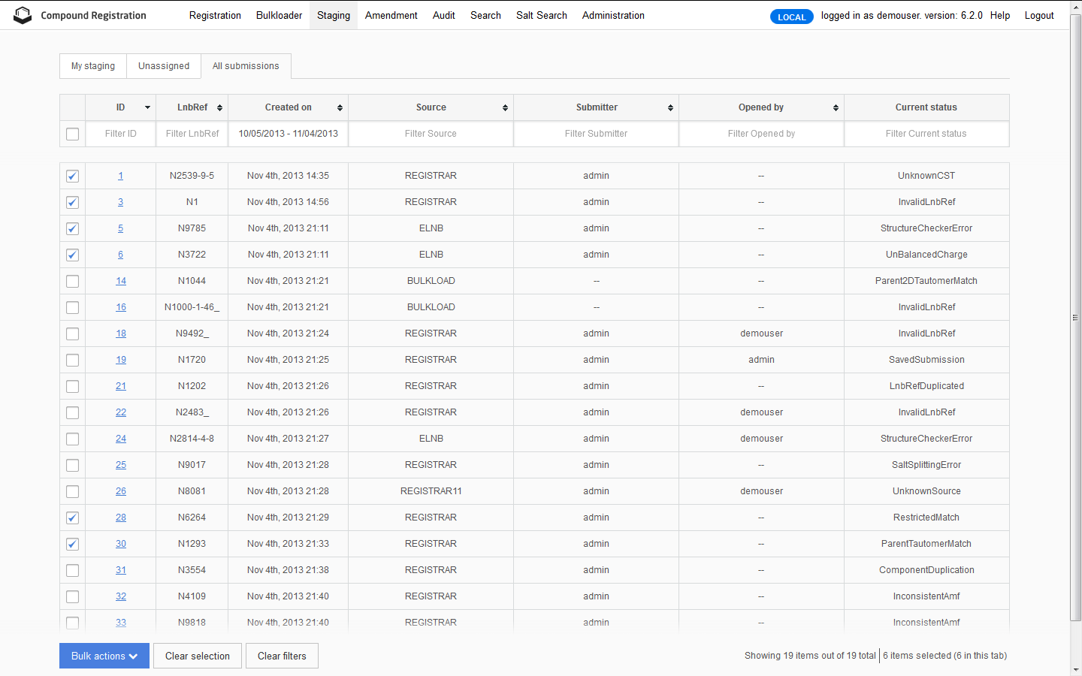Viewport: 1082px width, 676px height.
Task: Select the checkbox for row ID 14
Action: tap(72, 281)
